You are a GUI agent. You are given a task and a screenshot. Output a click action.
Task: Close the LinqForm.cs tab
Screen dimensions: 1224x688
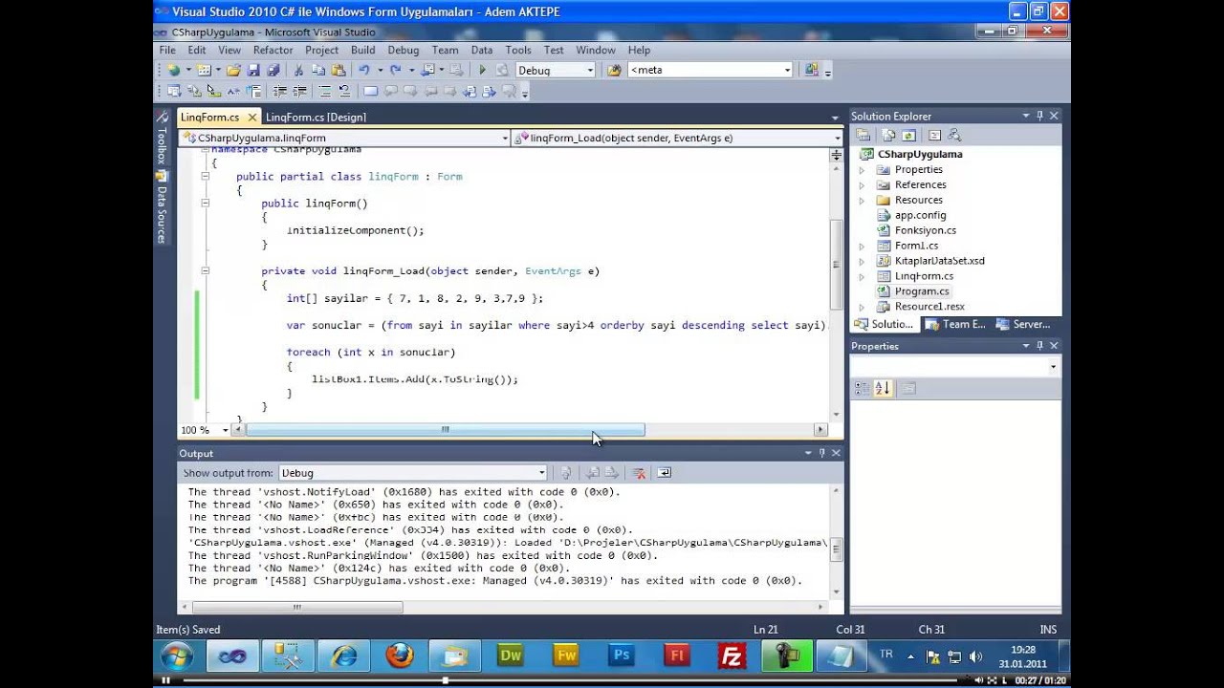[252, 118]
